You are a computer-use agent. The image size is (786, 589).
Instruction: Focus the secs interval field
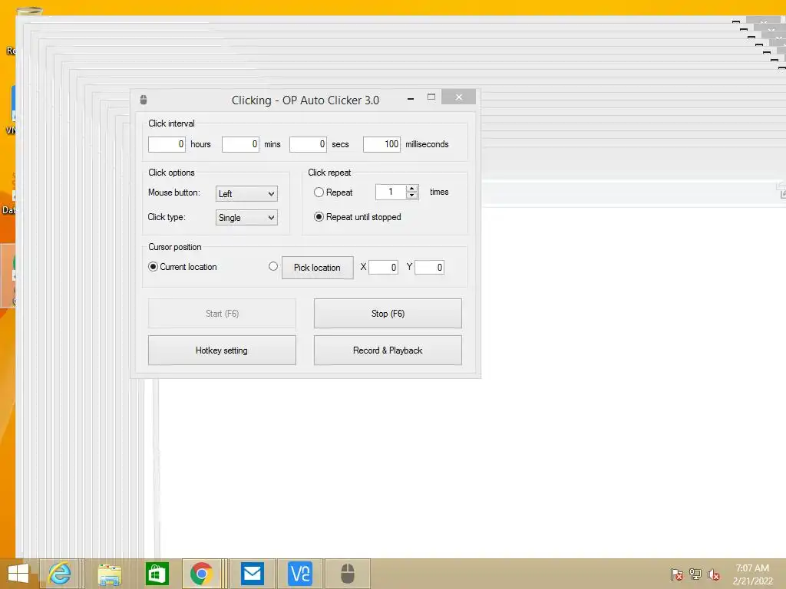[309, 144]
